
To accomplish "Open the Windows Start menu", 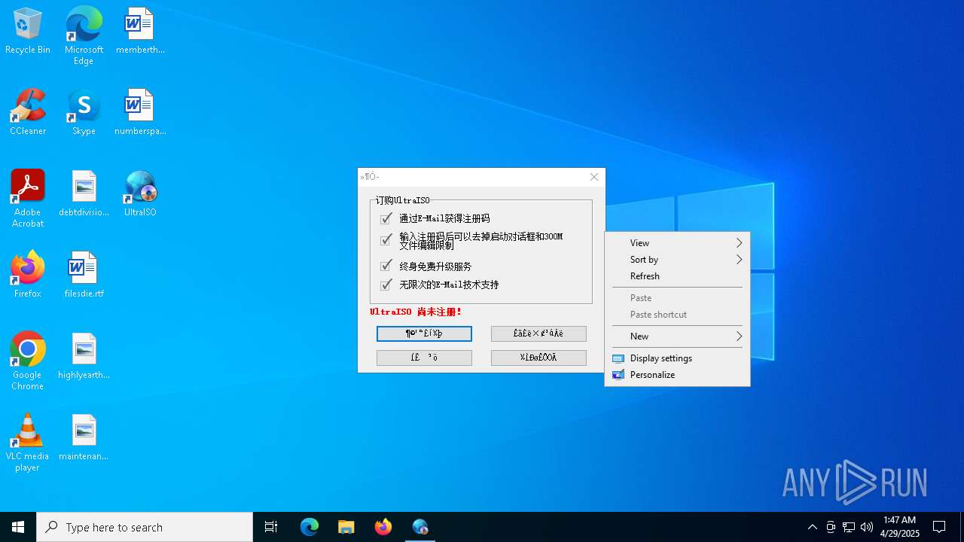I will coord(18,527).
